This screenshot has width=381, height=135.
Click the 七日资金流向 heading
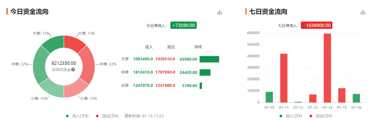tap(268, 11)
